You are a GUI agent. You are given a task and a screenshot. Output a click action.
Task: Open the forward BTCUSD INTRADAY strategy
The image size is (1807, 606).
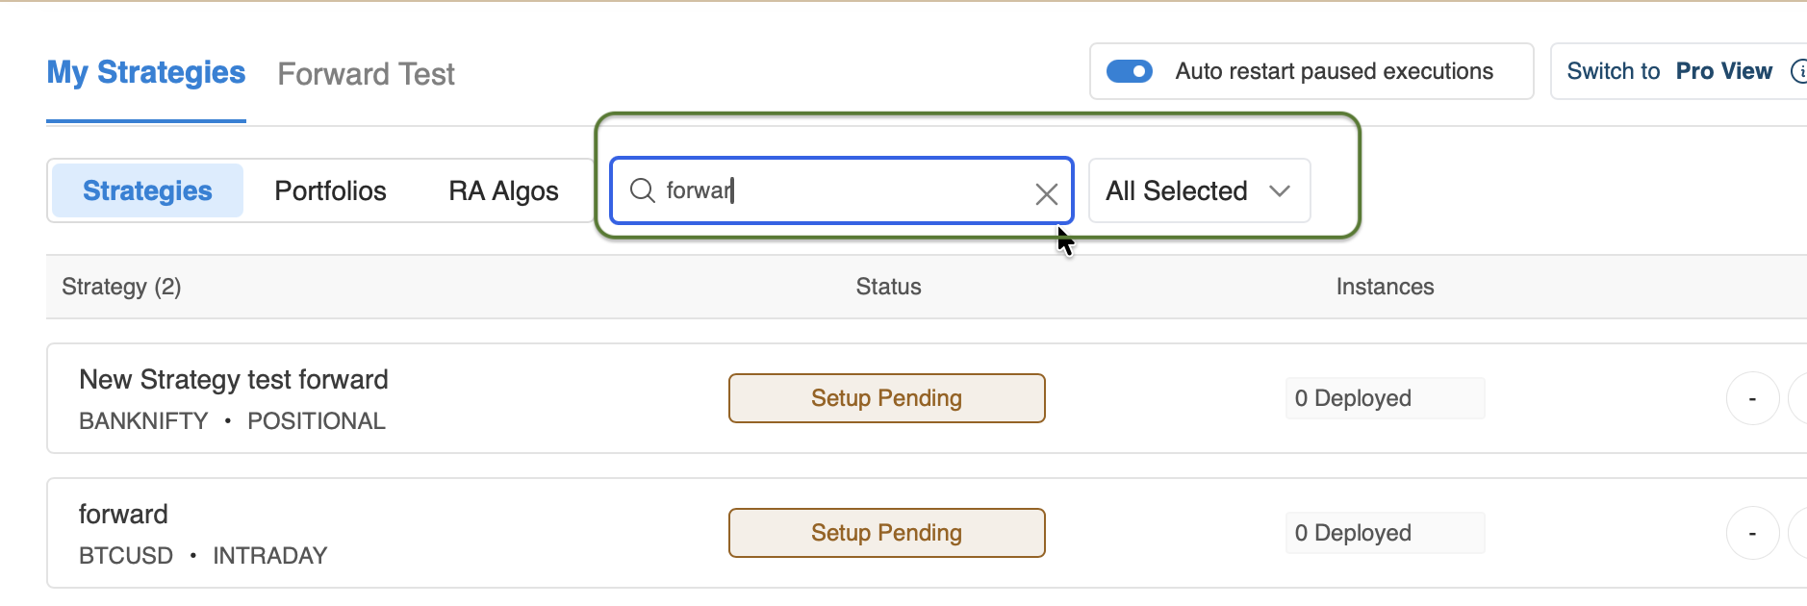[123, 515]
